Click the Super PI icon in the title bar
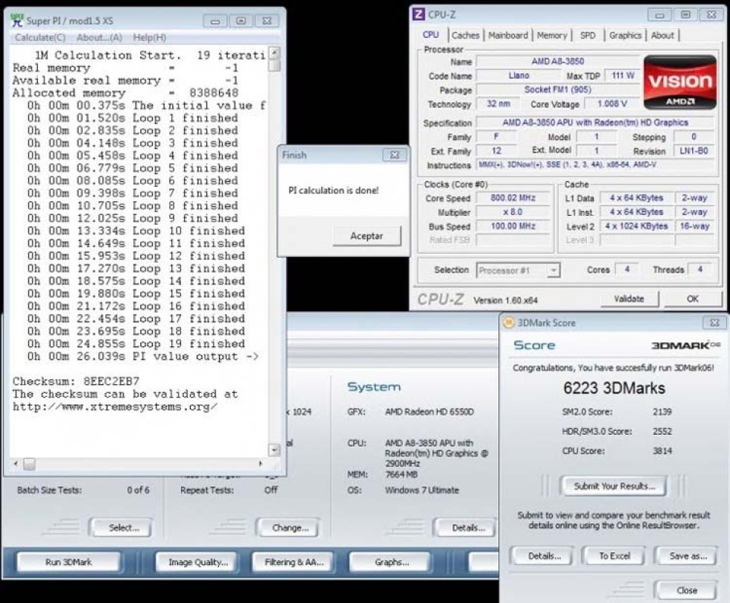730x603 pixels. (x=16, y=21)
